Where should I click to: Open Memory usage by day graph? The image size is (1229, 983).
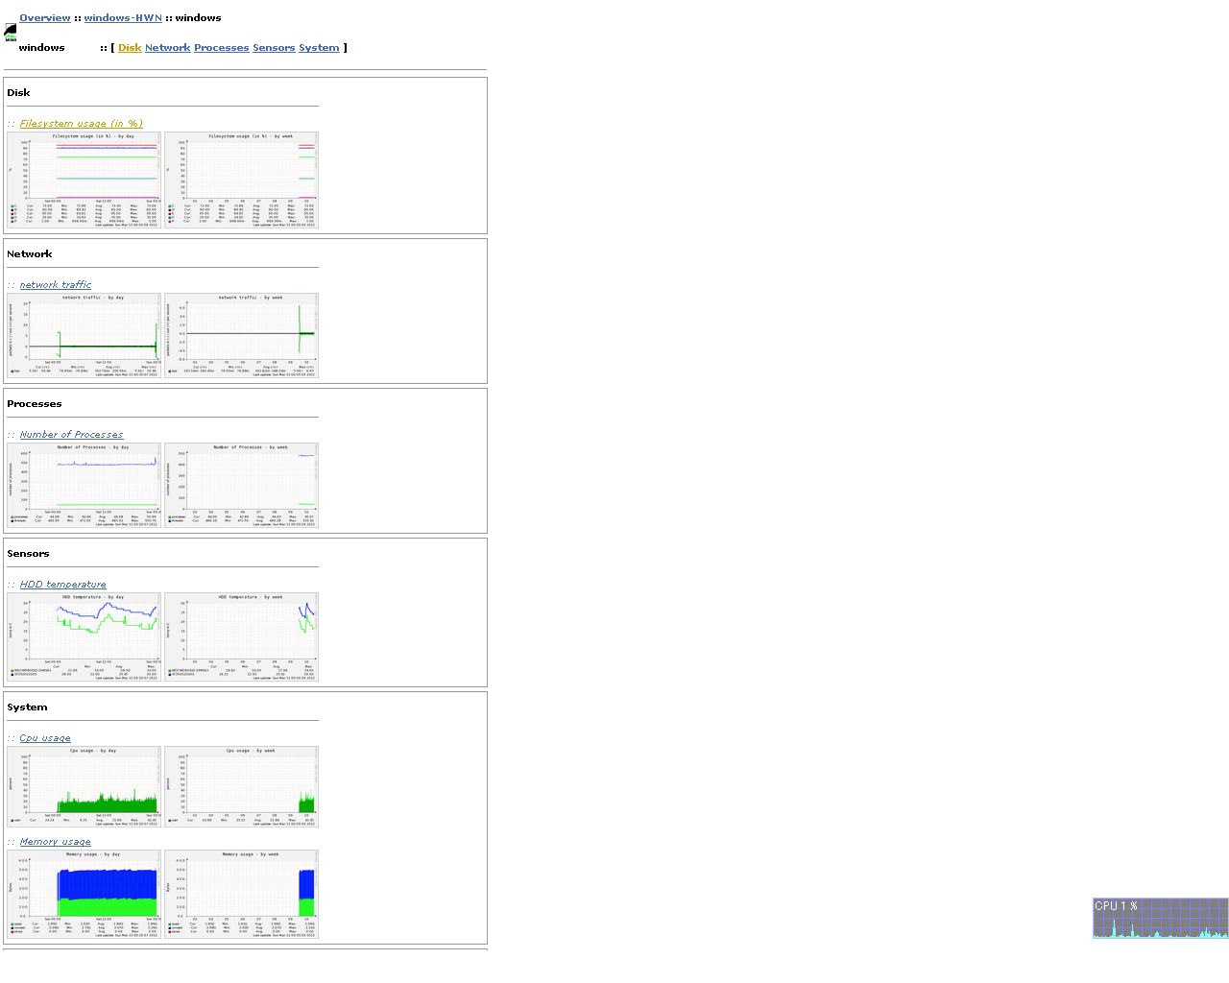(84, 894)
